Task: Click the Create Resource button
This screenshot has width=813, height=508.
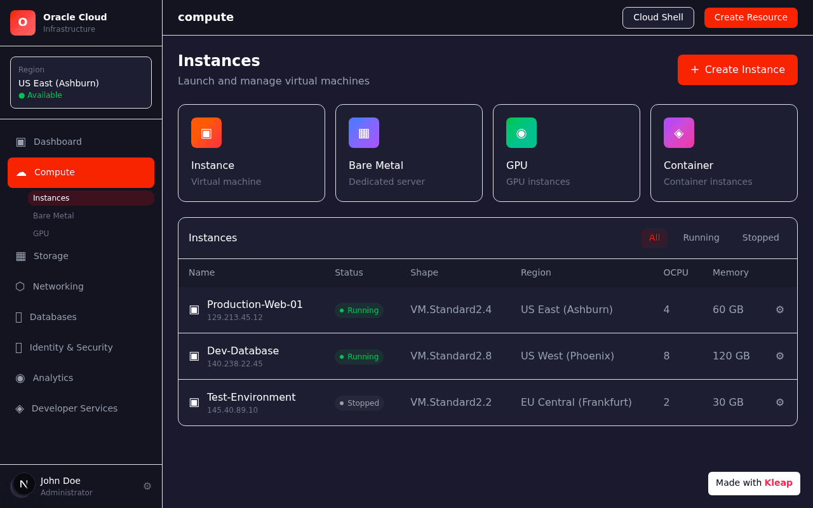Action: 751,18
